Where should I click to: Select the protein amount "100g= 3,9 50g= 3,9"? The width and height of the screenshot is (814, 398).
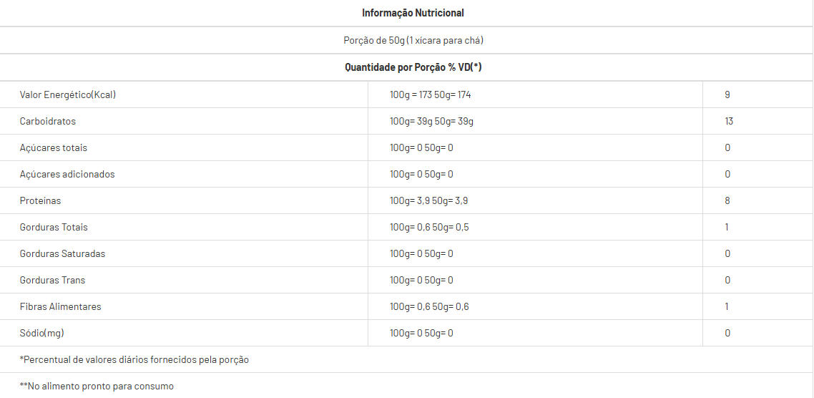click(x=429, y=200)
